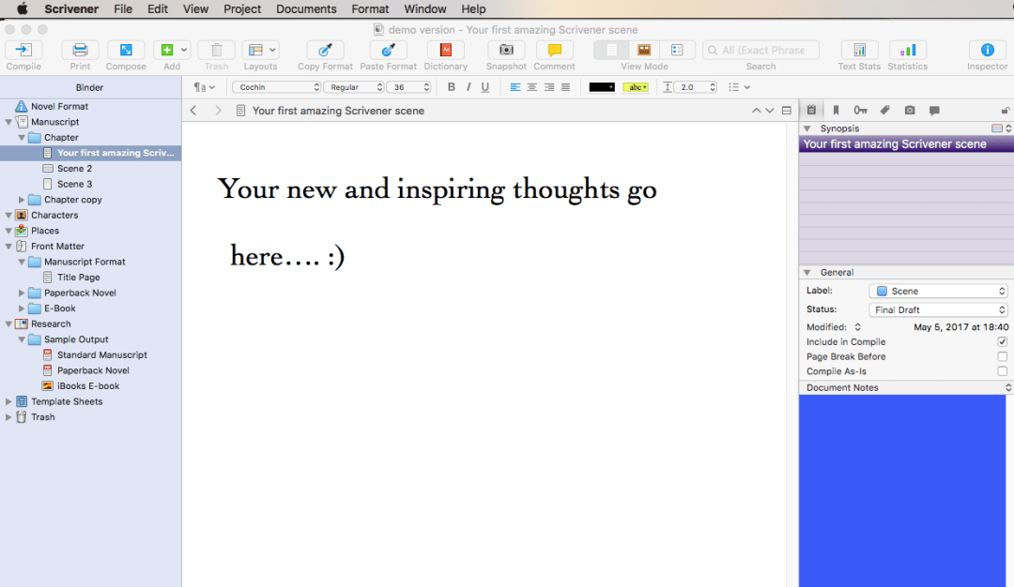This screenshot has width=1014, height=587.
Task: Click the Print toolbar icon
Action: (80, 51)
